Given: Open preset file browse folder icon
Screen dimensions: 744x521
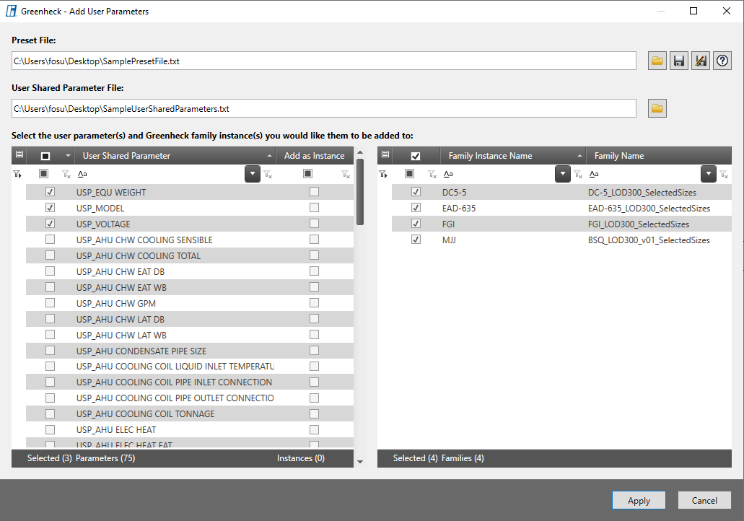Looking at the screenshot, I should pos(657,61).
